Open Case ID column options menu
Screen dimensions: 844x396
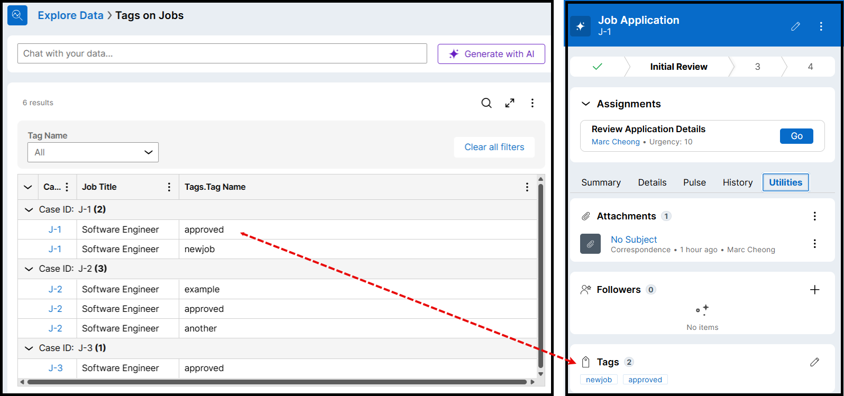pyautogui.click(x=67, y=187)
